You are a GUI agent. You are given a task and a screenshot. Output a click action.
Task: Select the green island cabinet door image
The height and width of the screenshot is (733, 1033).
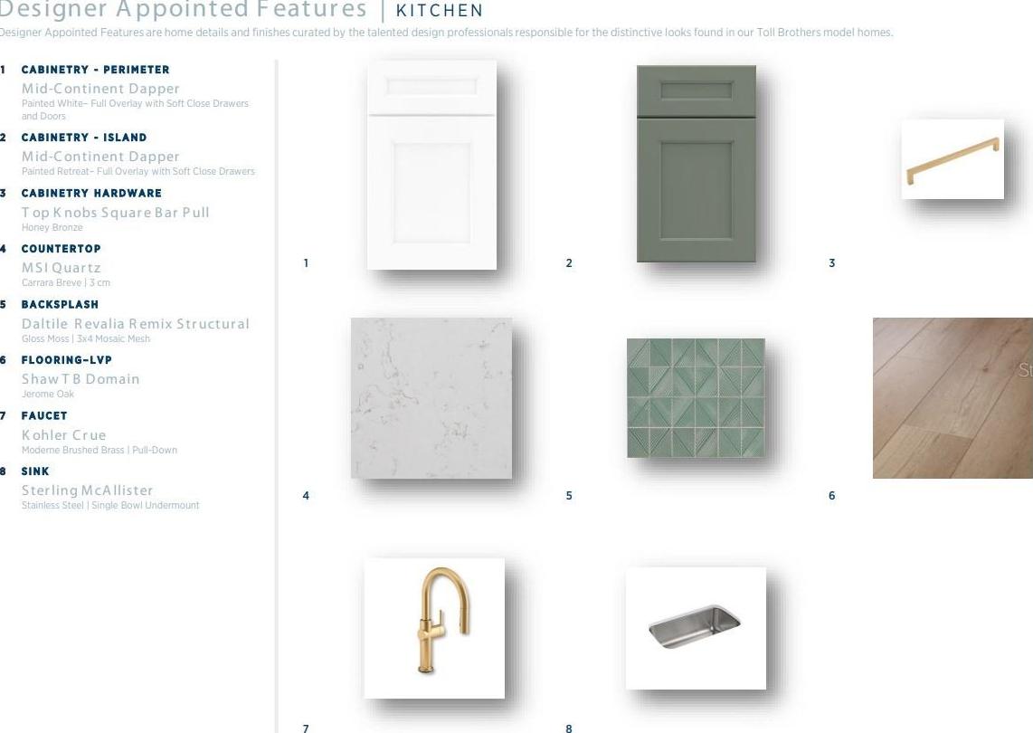(x=697, y=164)
